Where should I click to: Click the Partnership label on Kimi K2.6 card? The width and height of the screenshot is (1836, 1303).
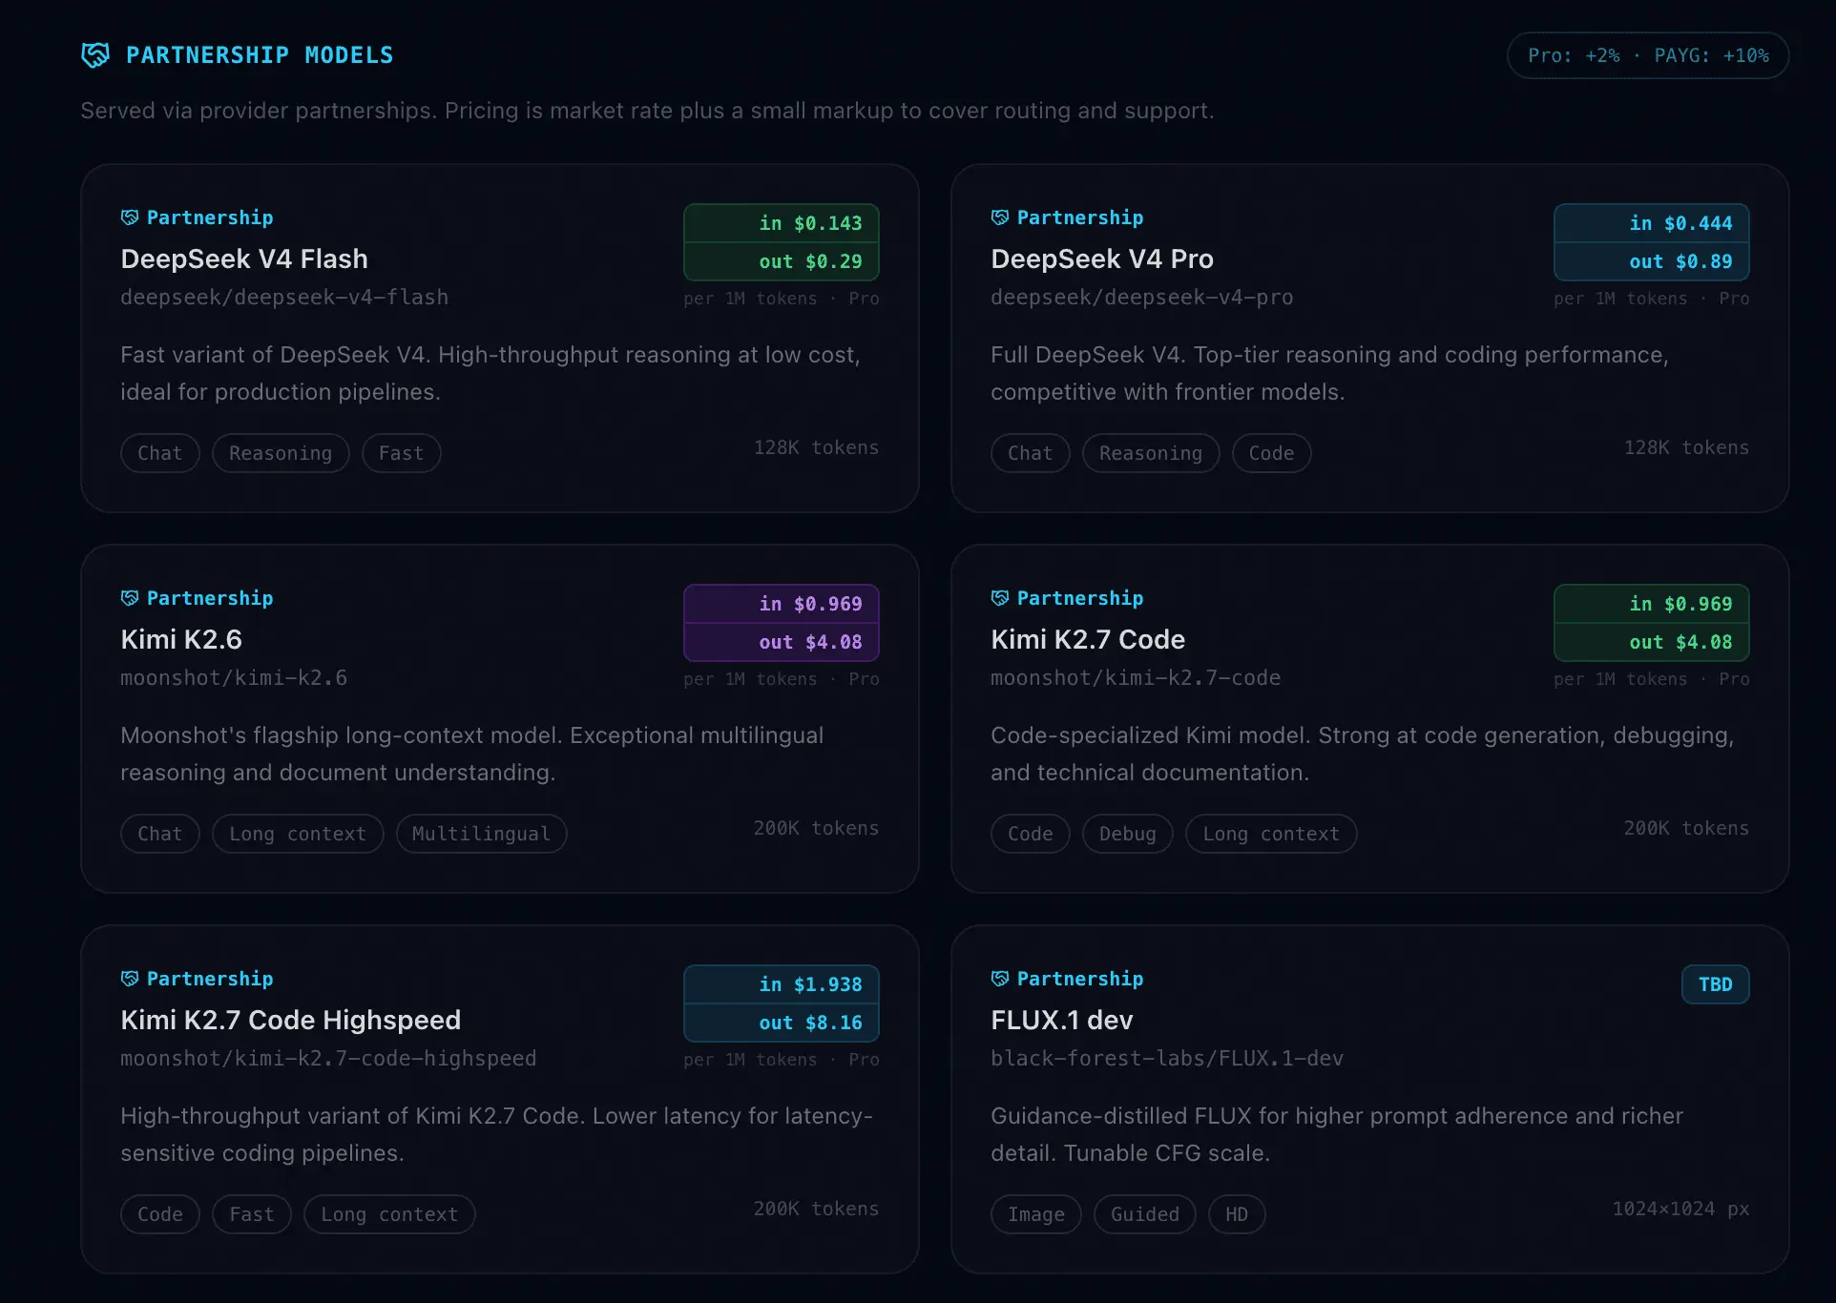pyautogui.click(x=210, y=598)
